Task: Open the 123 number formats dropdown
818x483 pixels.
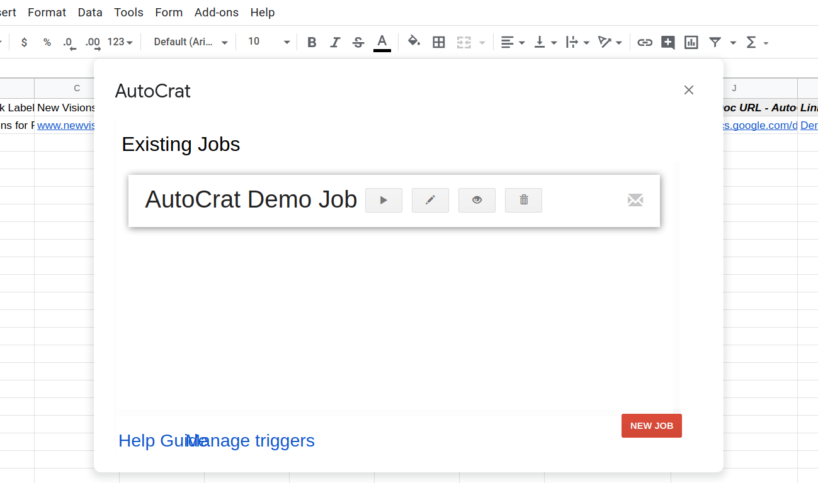Action: coord(120,42)
